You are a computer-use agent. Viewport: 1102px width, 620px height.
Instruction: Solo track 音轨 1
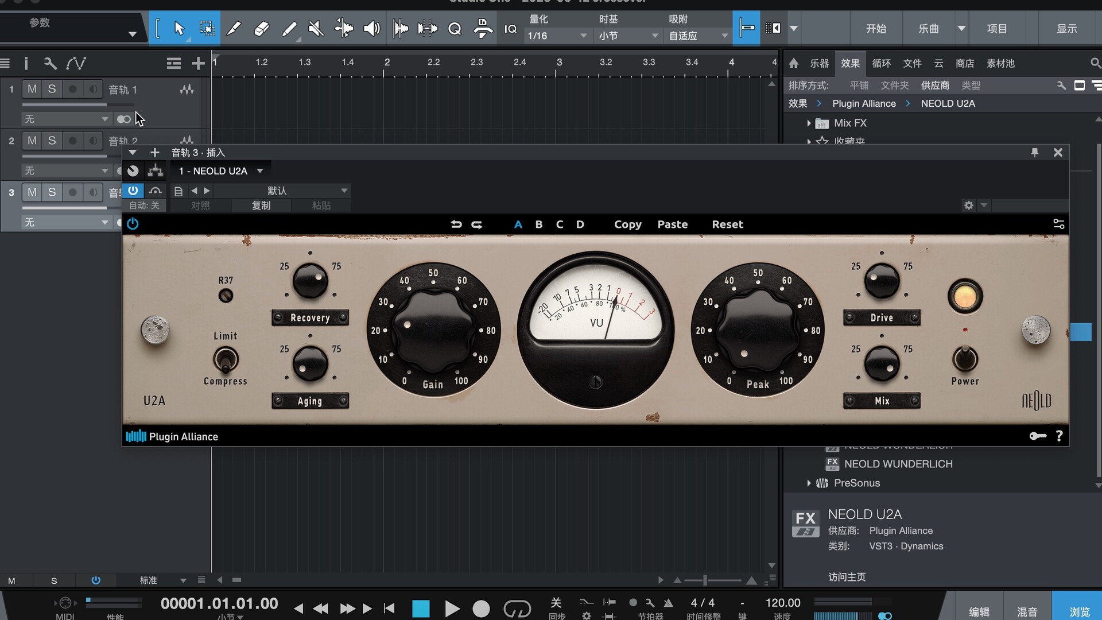tap(52, 89)
